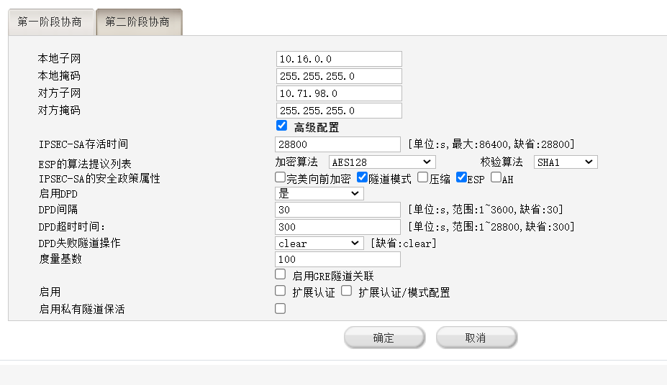Screen dimensions: 667x385
Task: Select the 第二阶段协商 tab
Action: click(138, 22)
